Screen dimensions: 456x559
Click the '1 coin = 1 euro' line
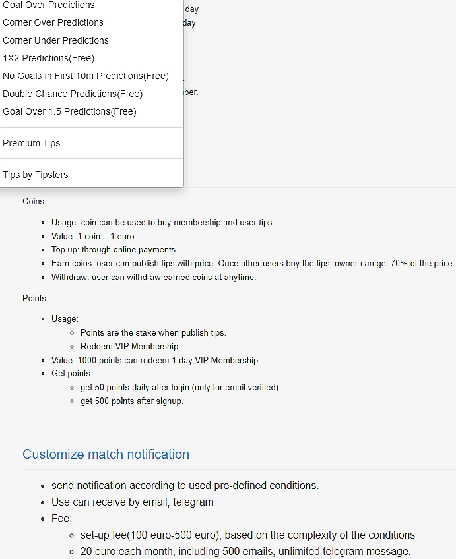click(94, 236)
